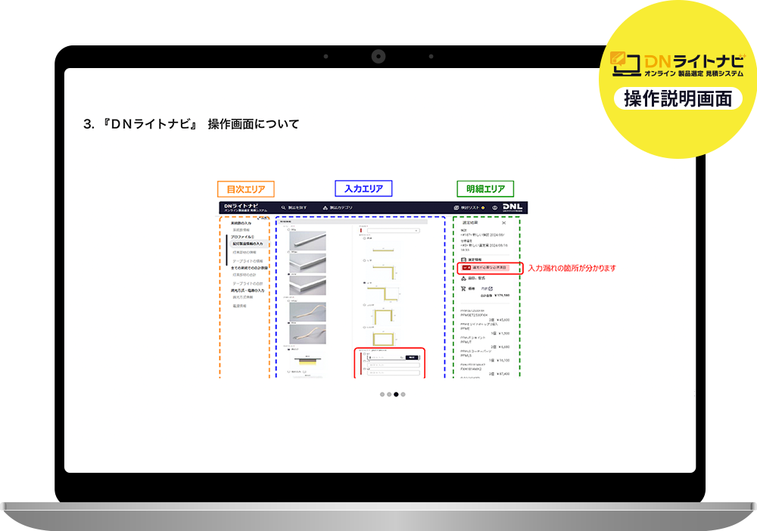Viewport: 757px width, 531px height.
Task: Open the 検討リスト in the header
Action: point(469,207)
